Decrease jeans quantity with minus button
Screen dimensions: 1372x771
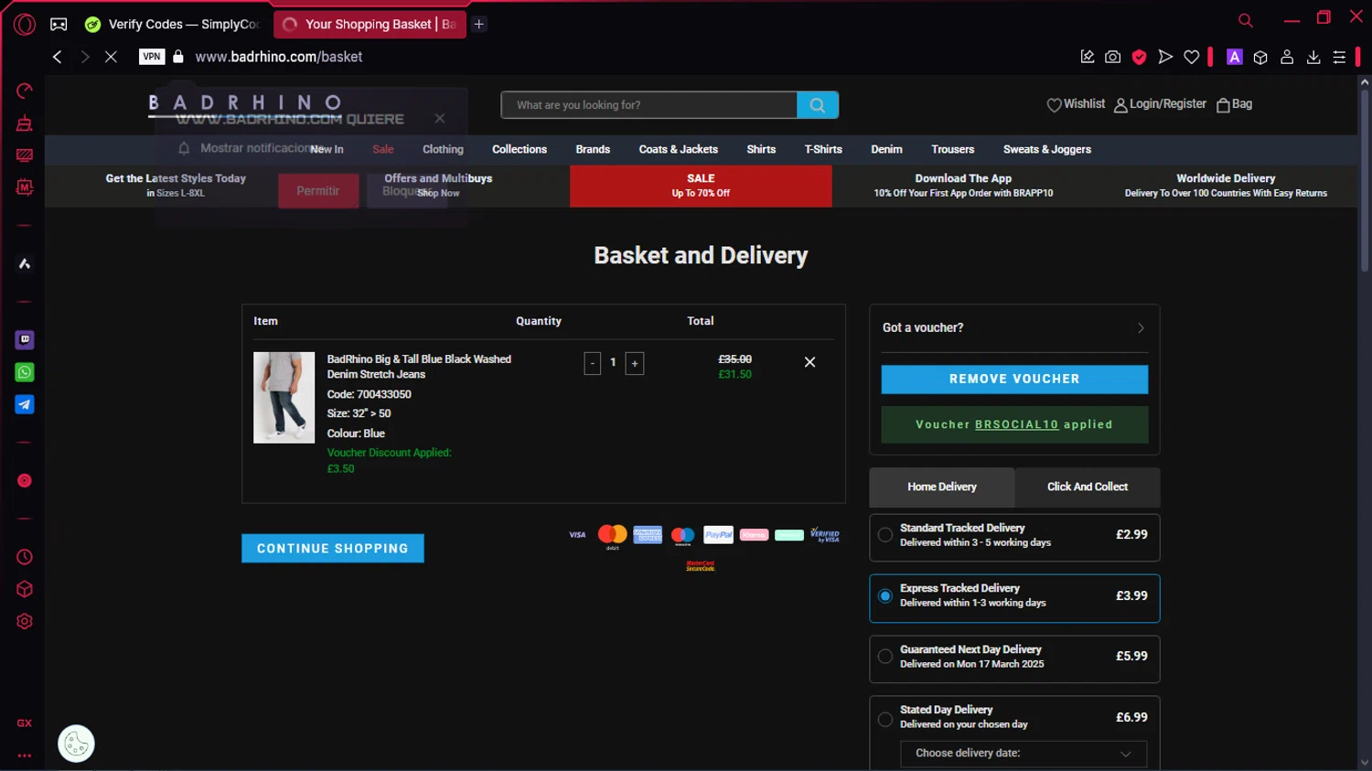593,363
